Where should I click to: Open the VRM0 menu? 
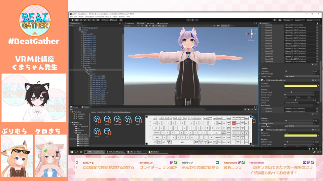115,17
